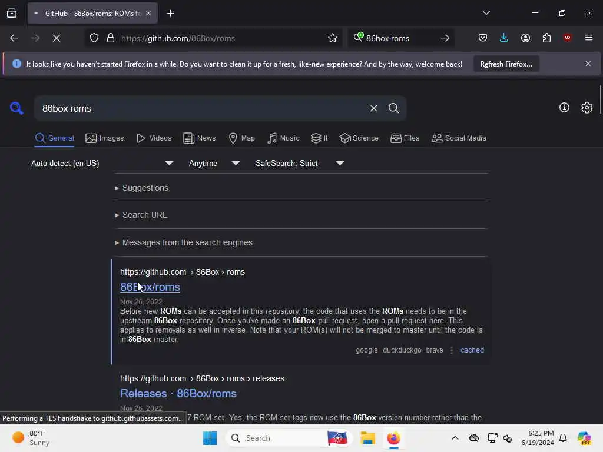603x452 pixels.
Task: Open the SafeSearch: Strict dropdown
Action: tap(300, 164)
